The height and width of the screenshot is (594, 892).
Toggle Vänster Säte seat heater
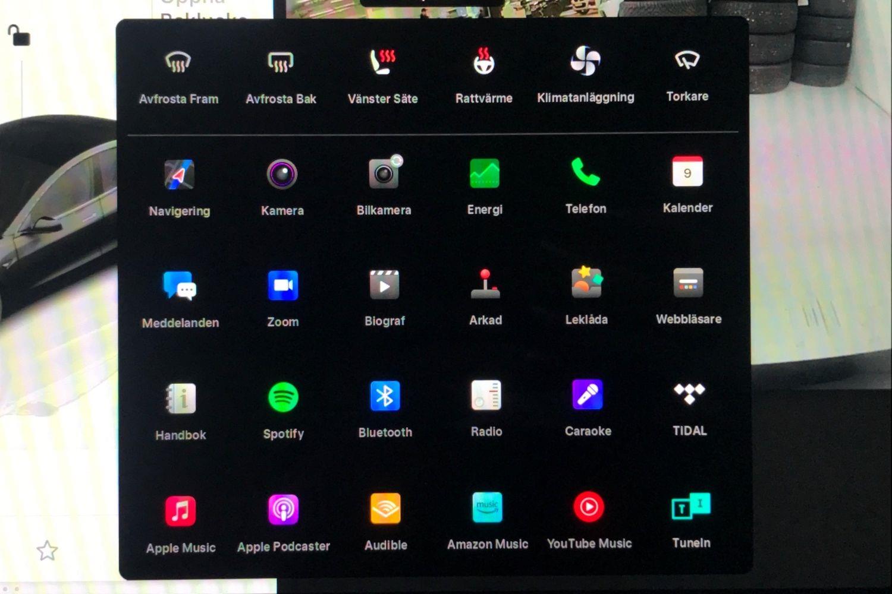pyautogui.click(x=382, y=62)
